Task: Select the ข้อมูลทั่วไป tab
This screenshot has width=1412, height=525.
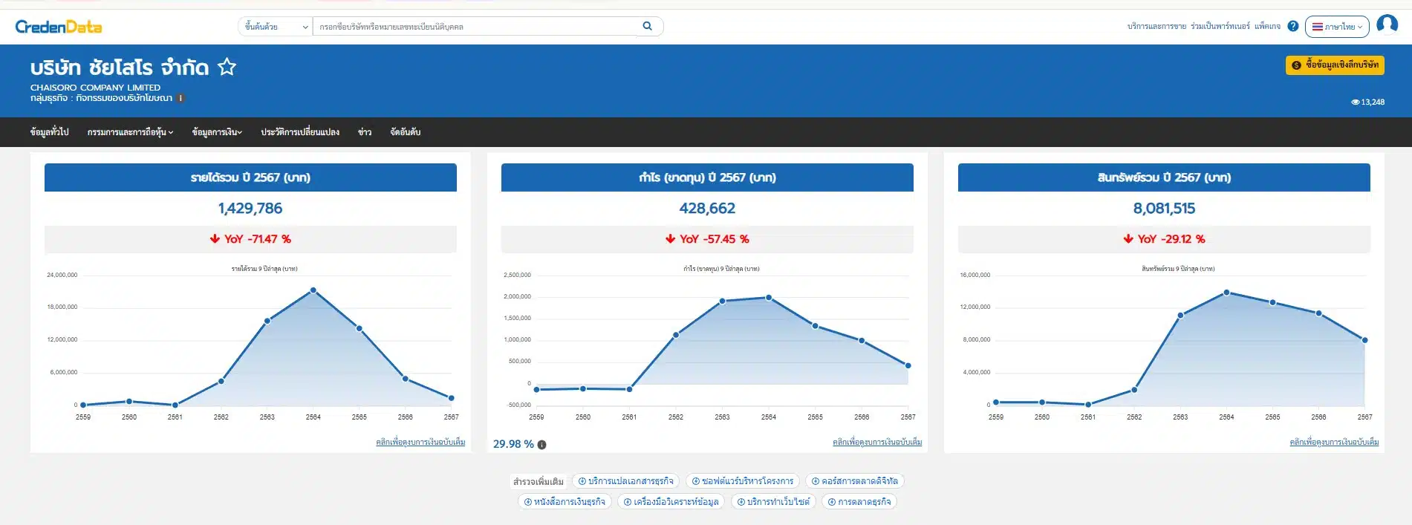Action: (x=49, y=132)
